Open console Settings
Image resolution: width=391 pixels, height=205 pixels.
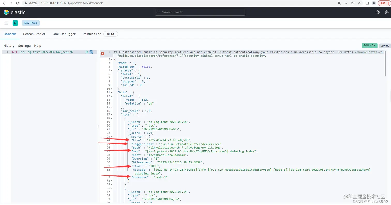tap(24, 46)
